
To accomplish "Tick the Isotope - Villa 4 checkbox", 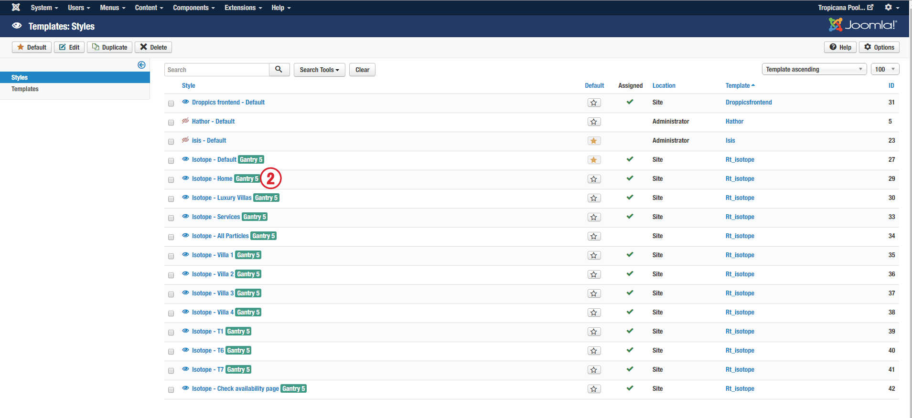I will coord(171,313).
